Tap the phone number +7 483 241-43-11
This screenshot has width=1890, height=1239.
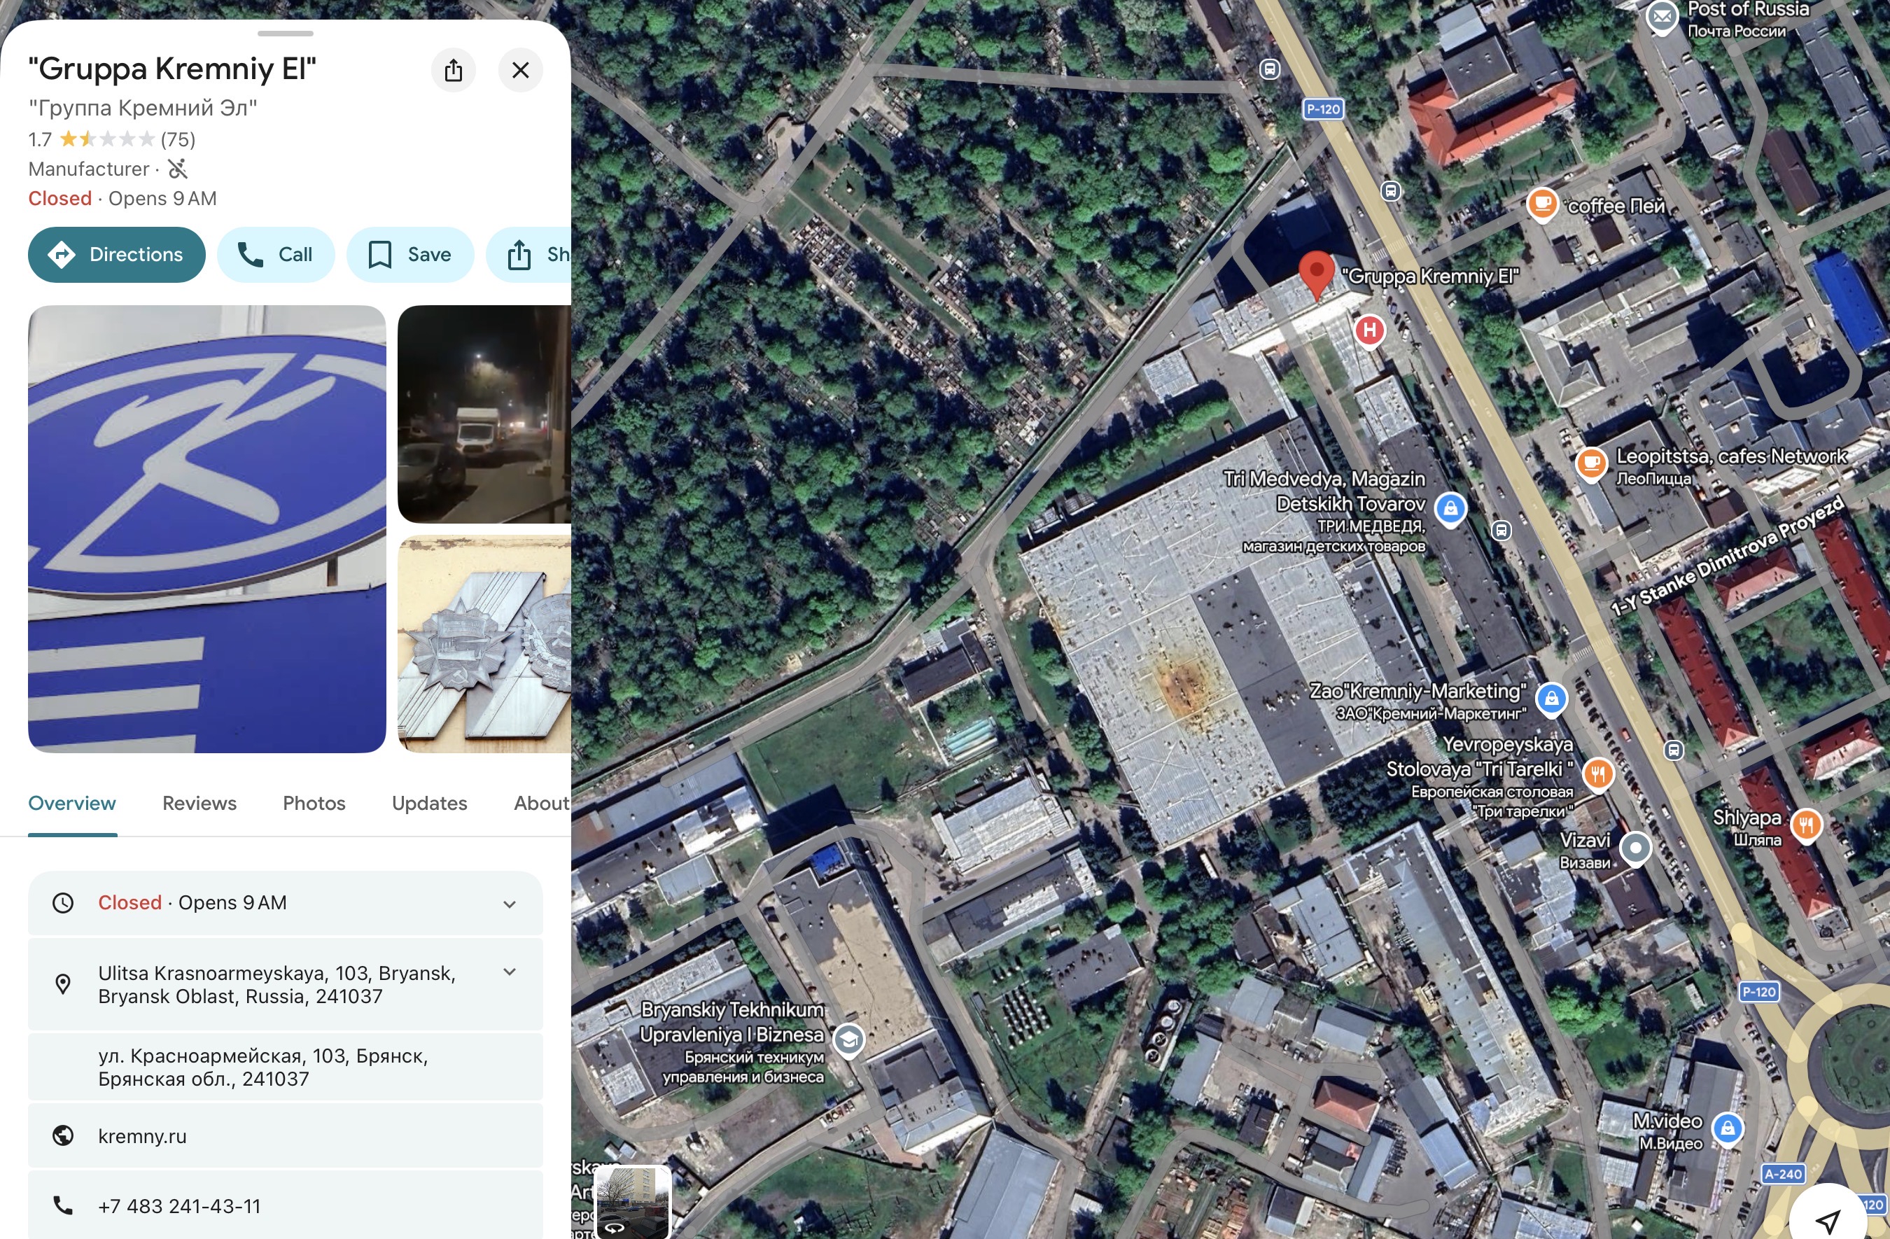coord(179,1205)
